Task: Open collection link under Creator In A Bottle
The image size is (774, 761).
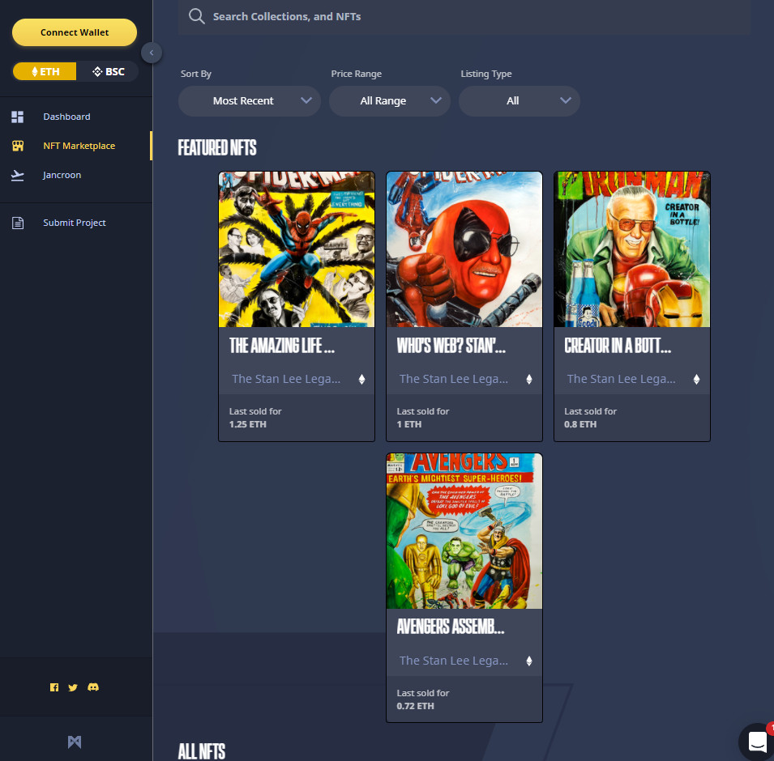Action: click(621, 379)
